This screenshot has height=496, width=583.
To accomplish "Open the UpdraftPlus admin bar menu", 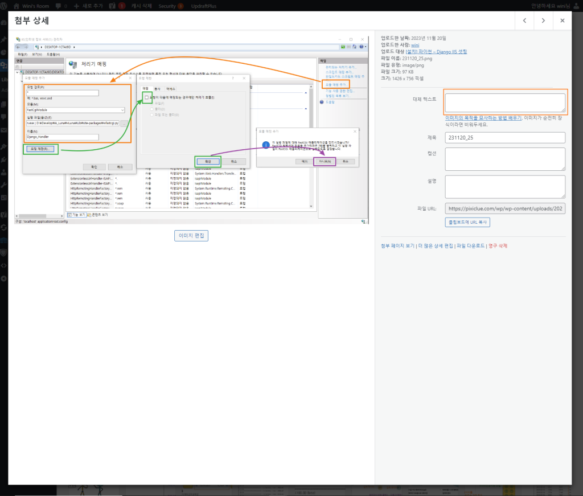I will pos(204,6).
